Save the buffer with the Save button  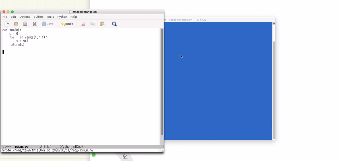[x=48, y=24]
